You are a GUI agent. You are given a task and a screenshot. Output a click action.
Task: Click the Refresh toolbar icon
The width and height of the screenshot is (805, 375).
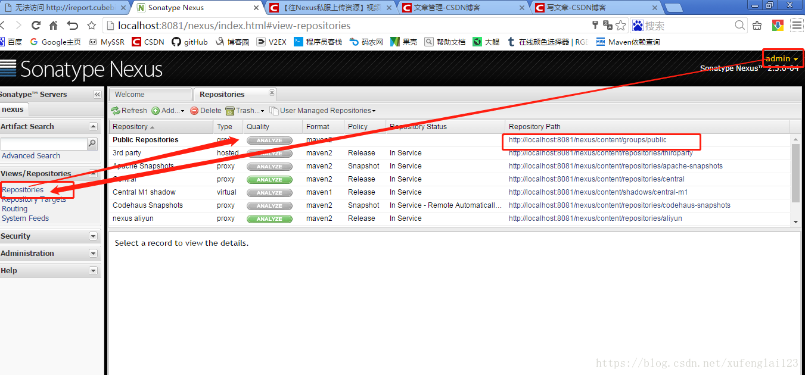coord(116,111)
